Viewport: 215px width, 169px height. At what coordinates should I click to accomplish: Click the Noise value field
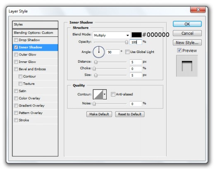click(136, 104)
